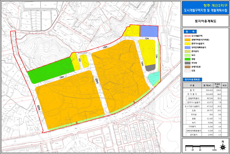
Task: Click the gray 주차장 legend swatch
Action: (187, 63)
